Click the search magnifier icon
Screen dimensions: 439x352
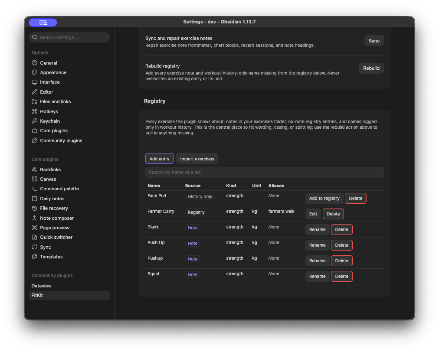point(34,37)
